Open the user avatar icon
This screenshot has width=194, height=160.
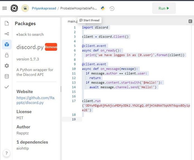pos(25,8)
